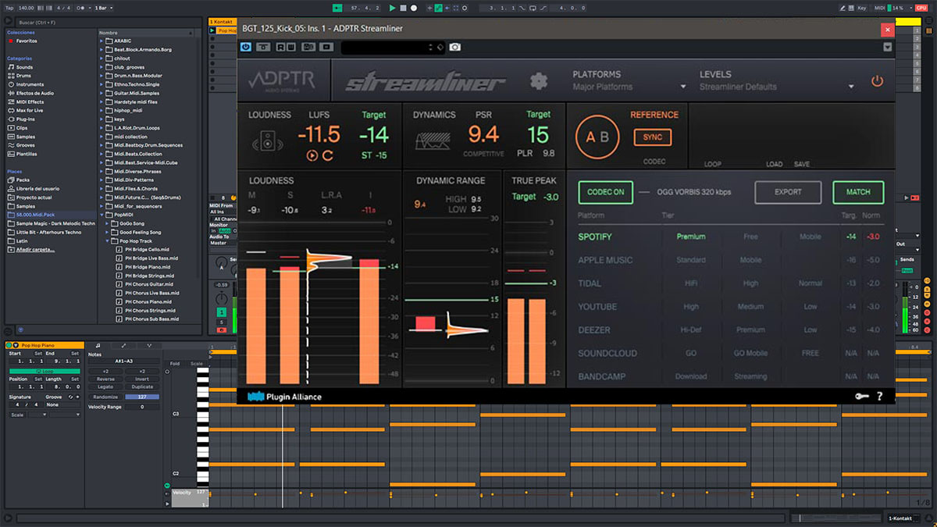Image resolution: width=937 pixels, height=527 pixels.
Task: Open Streamliner settings gear
Action: (537, 81)
